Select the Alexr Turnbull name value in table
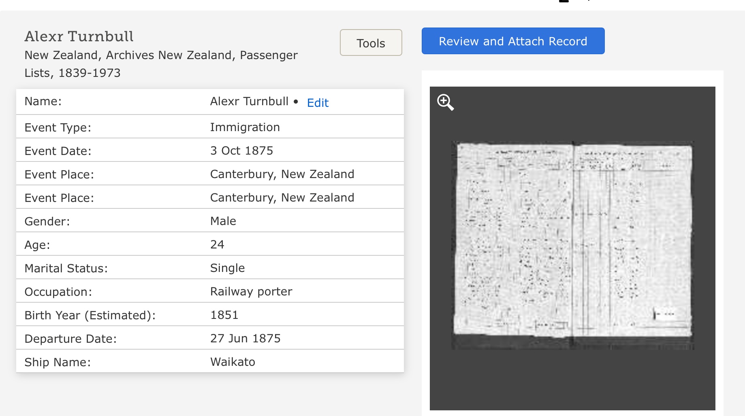This screenshot has width=745, height=416. pos(249,101)
